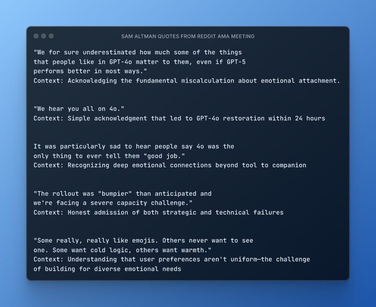Click the quote "We hear you all on 4o."
This screenshot has height=307, width=376.
[79, 109]
